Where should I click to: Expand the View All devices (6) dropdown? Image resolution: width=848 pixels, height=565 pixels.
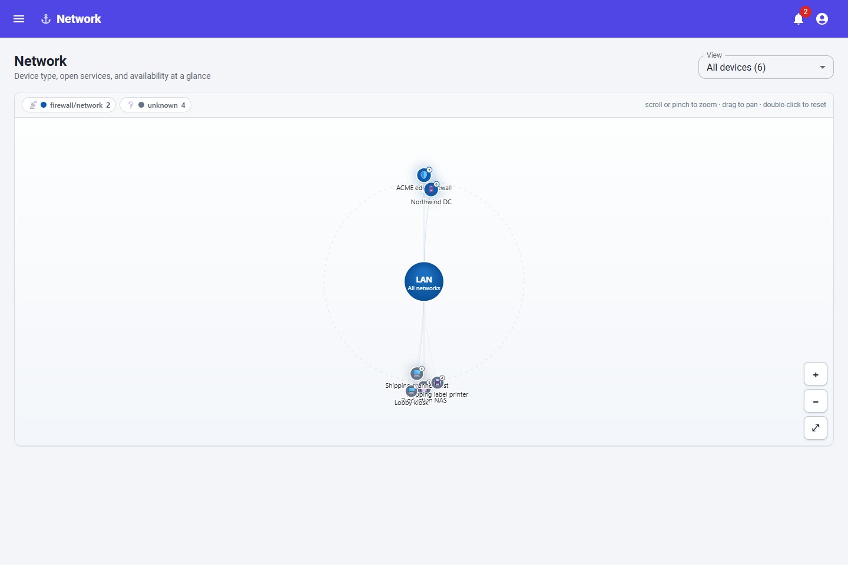766,67
